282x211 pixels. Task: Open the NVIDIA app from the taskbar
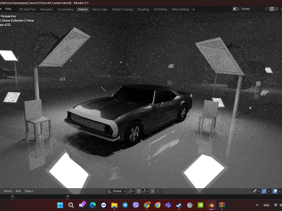[200, 205]
